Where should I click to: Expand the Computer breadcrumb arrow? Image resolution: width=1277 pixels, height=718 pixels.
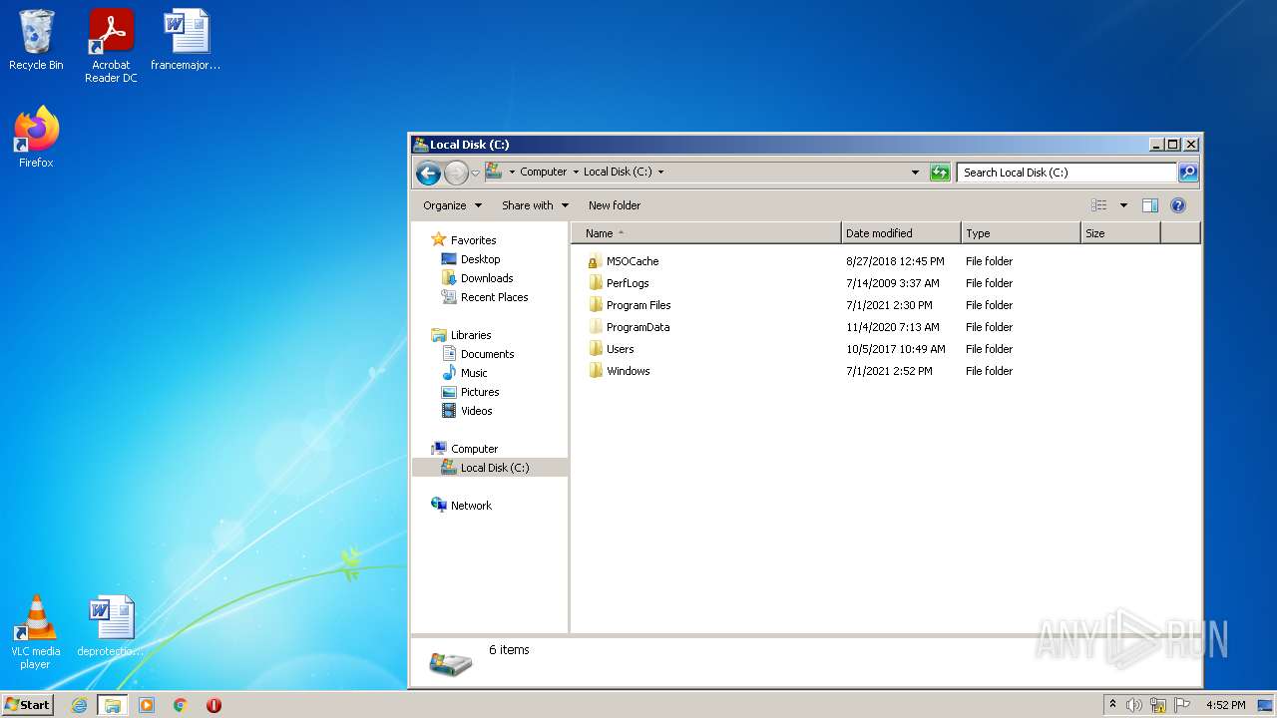(576, 172)
